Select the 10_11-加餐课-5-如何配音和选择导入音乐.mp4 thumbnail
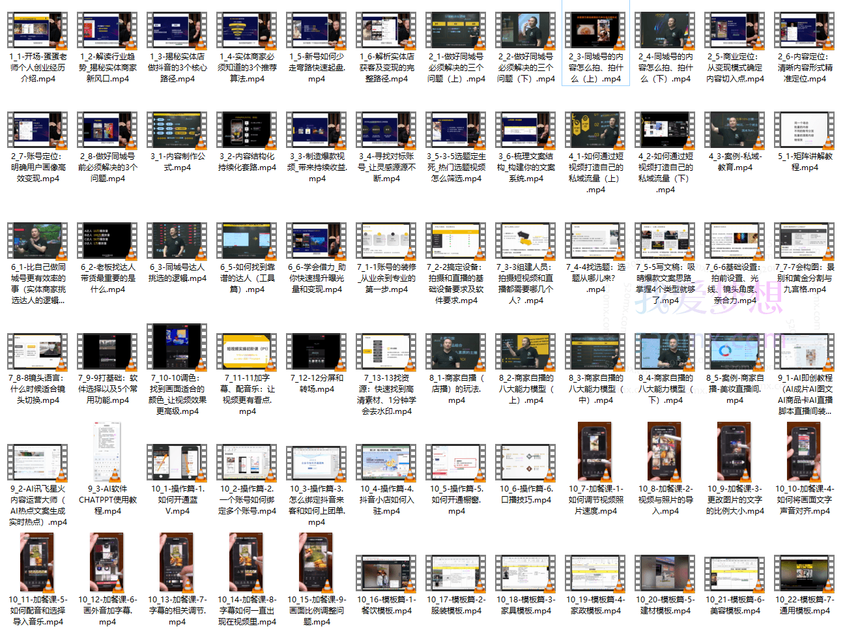The image size is (845, 633). coord(38,563)
